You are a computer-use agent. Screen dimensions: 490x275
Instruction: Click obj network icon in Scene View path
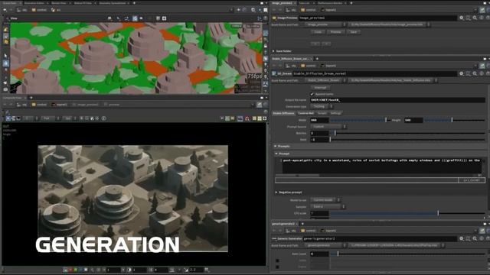(18, 10)
